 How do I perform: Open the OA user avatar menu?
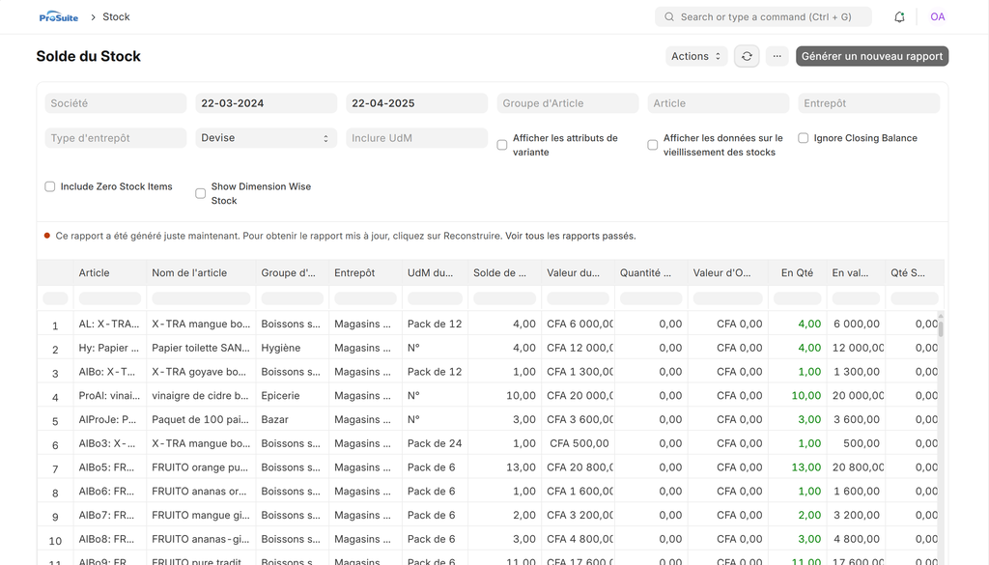(937, 17)
